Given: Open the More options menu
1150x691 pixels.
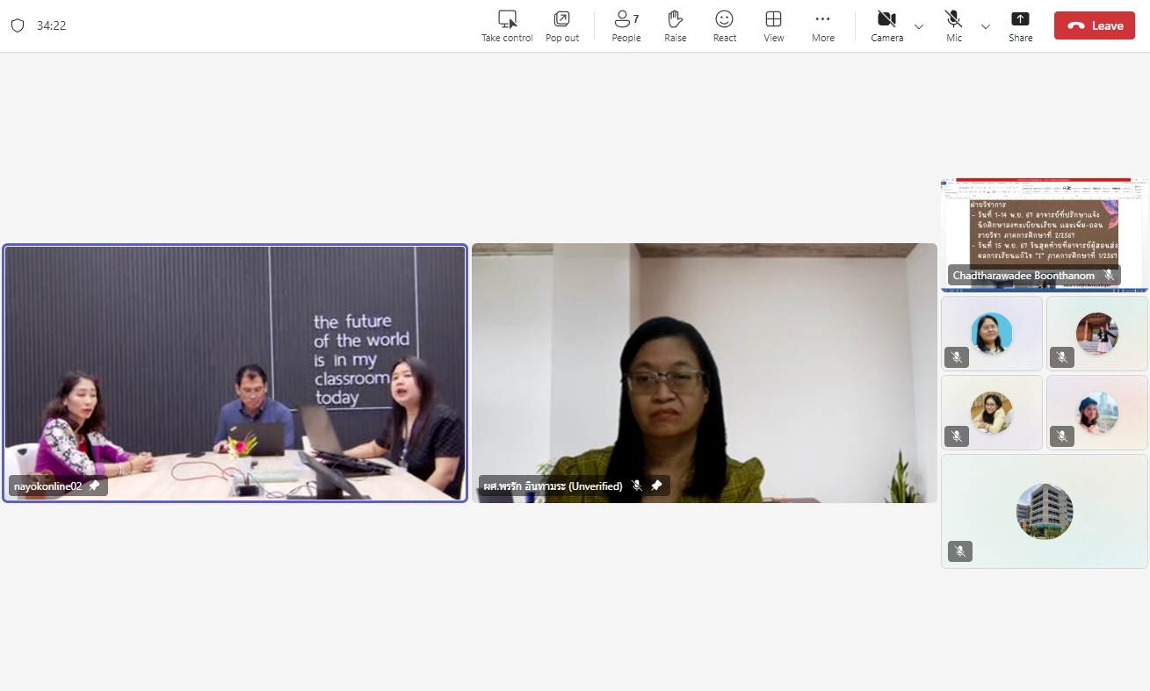Looking at the screenshot, I should (822, 19).
